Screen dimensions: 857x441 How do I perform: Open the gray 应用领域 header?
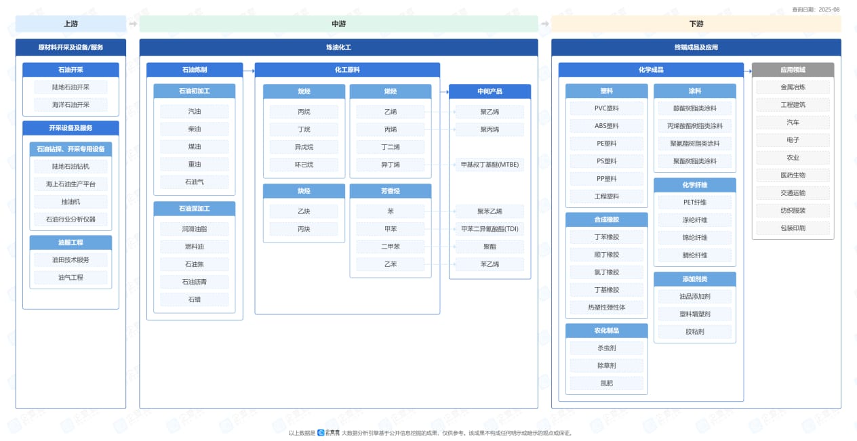[x=793, y=70]
